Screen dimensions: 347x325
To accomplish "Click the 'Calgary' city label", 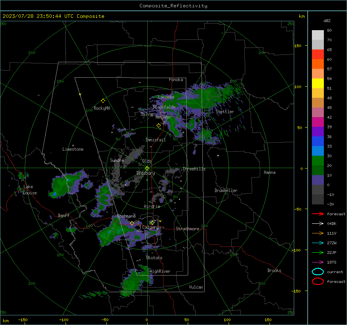I will [150, 227].
